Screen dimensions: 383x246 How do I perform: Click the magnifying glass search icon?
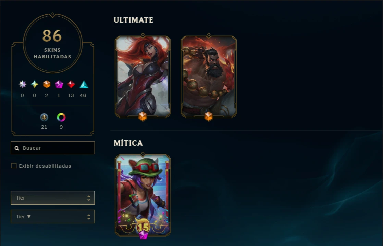click(17, 148)
